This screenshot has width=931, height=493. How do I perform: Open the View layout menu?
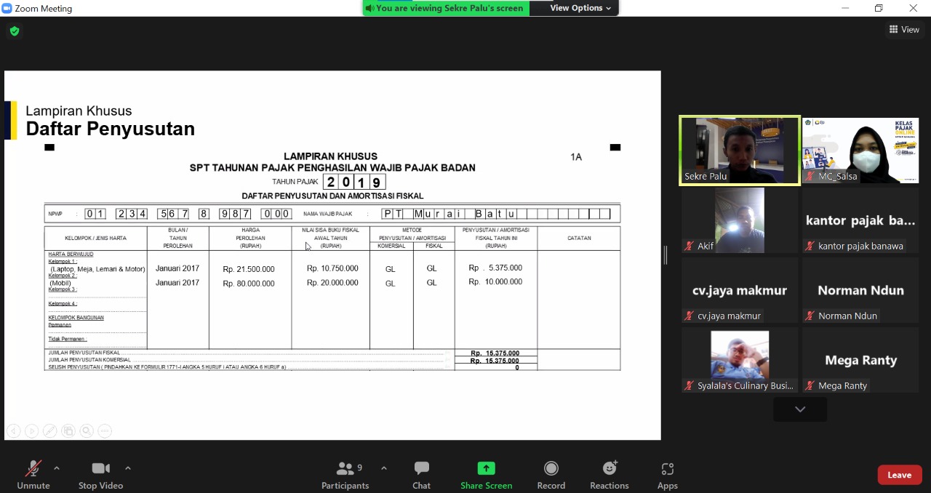coord(904,30)
